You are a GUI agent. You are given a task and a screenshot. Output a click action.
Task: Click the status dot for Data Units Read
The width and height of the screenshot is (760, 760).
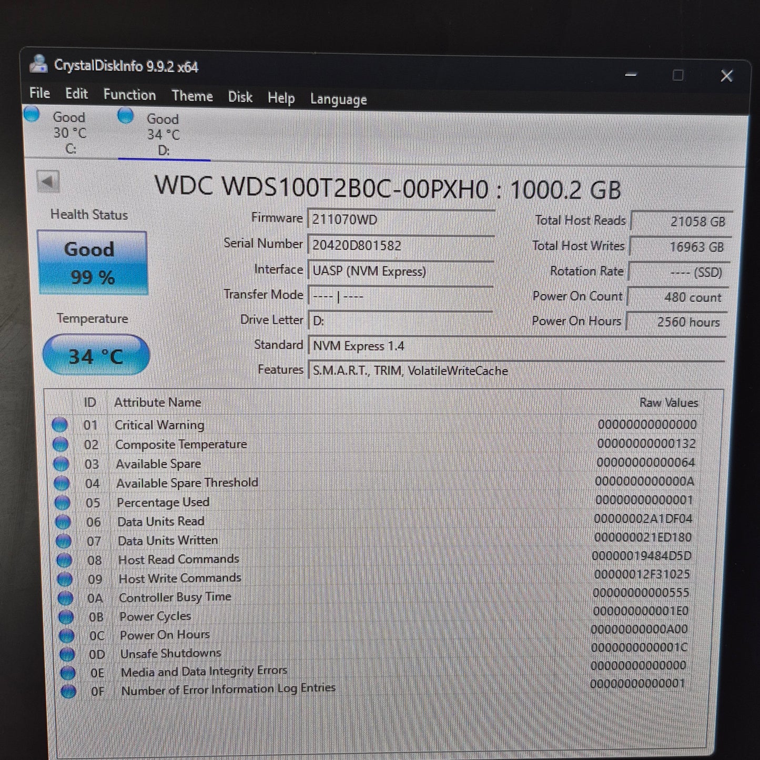tap(63, 522)
